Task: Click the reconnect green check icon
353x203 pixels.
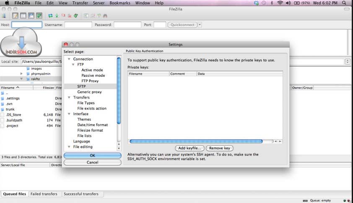Action: [x=76, y=16]
